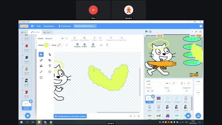Move shape Backward one layer
The height and width of the screenshot is (125, 222).
point(100,39)
